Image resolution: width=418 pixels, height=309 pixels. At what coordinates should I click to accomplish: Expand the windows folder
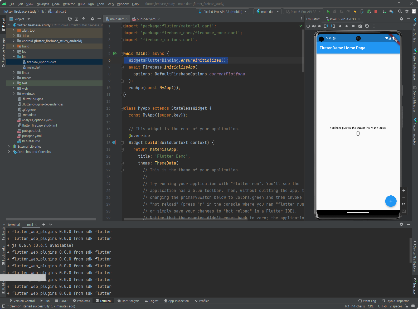coord(14,94)
